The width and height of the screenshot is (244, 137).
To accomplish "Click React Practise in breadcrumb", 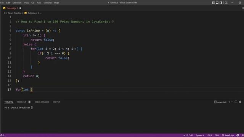I will tap(14, 13).
